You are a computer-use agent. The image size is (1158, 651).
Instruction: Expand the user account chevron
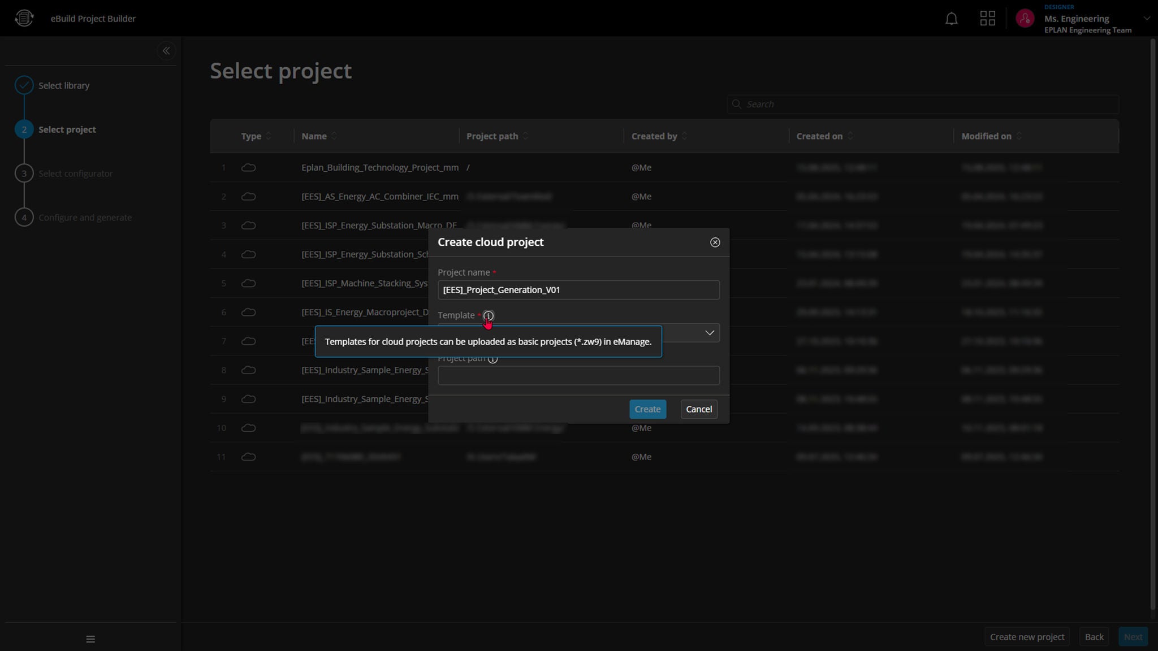point(1147,19)
